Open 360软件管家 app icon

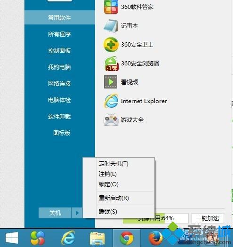click(111, 7)
